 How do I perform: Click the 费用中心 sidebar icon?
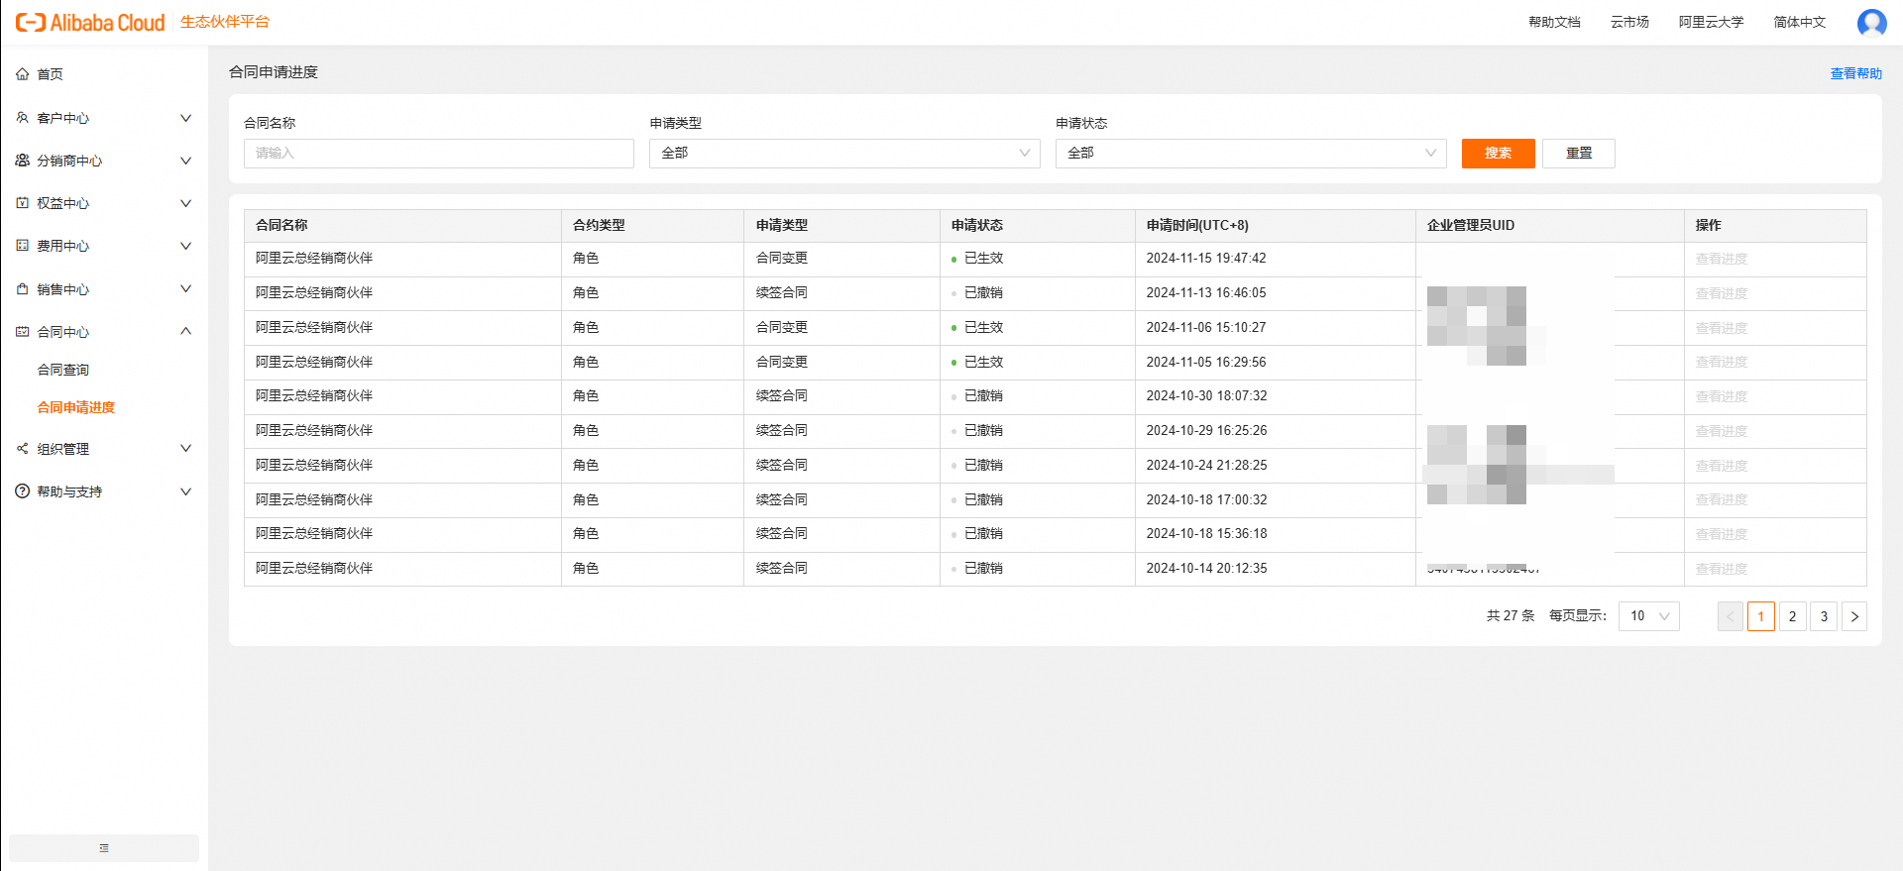23,246
